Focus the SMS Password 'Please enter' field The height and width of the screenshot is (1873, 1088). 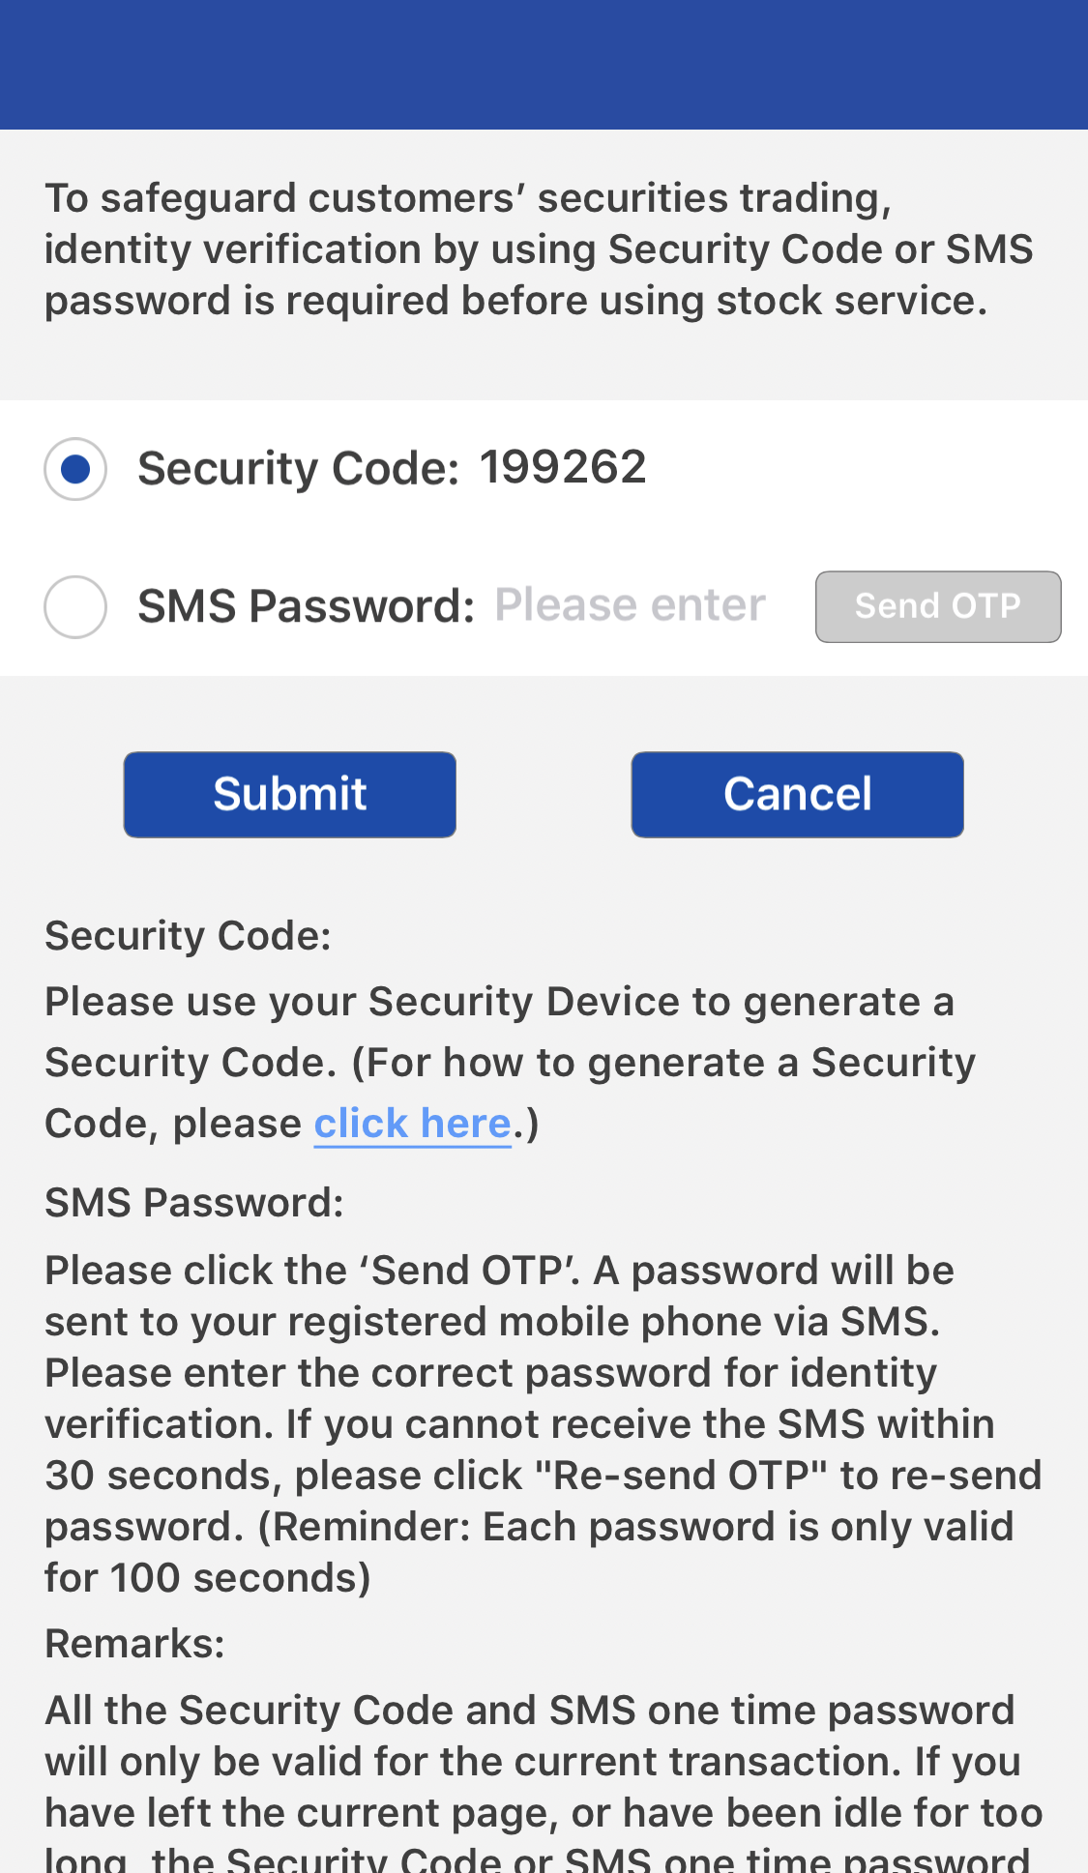631,606
